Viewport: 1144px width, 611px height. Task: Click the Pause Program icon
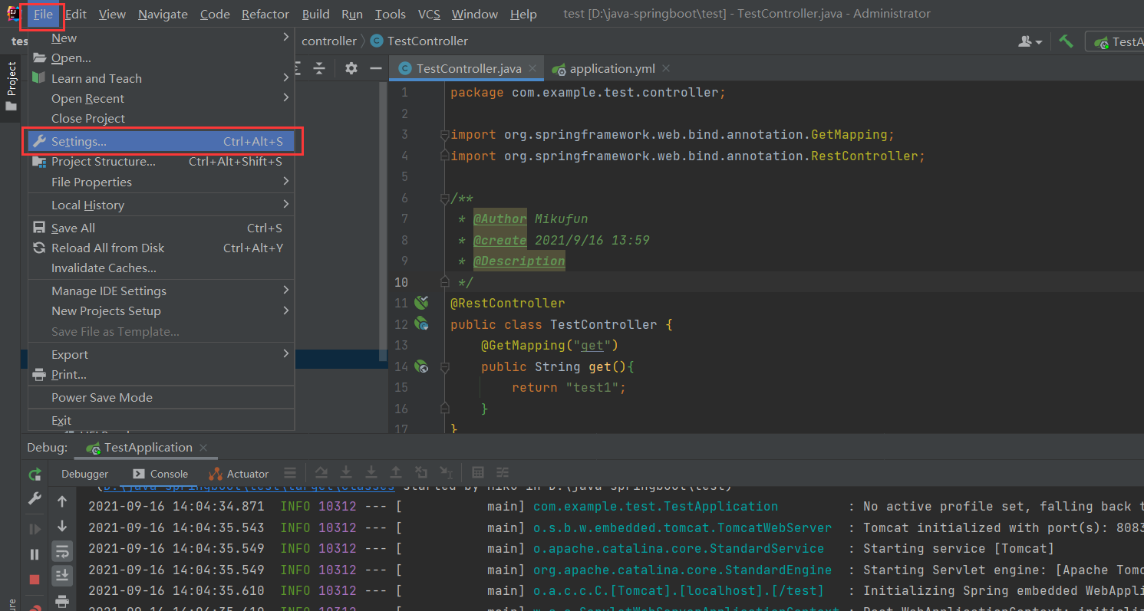click(x=35, y=554)
